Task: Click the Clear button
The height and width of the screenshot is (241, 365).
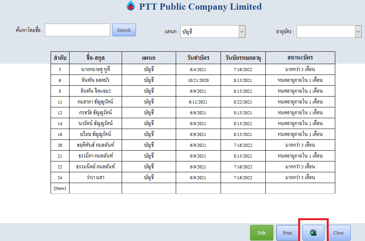Action: point(338,233)
